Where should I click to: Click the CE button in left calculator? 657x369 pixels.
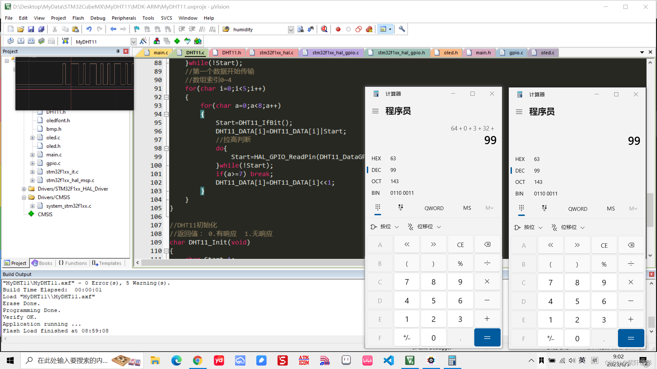tap(460, 245)
